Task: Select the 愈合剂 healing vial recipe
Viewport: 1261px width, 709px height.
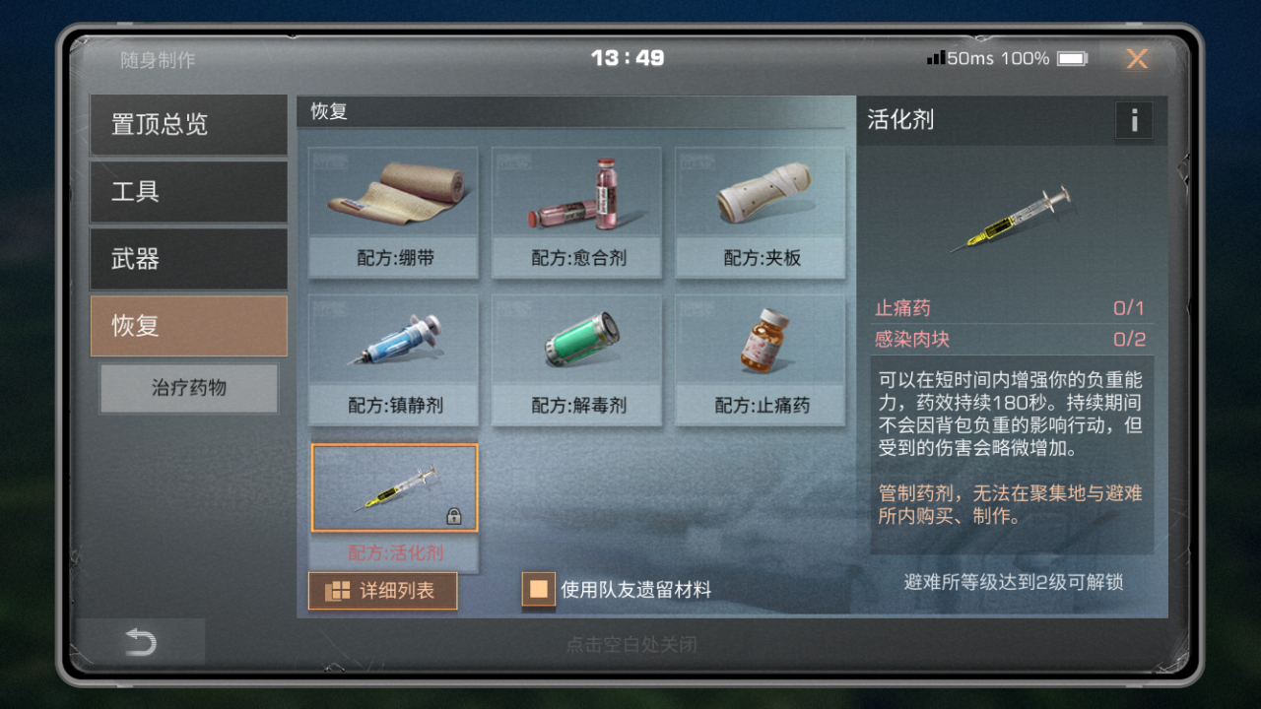Action: [577, 213]
